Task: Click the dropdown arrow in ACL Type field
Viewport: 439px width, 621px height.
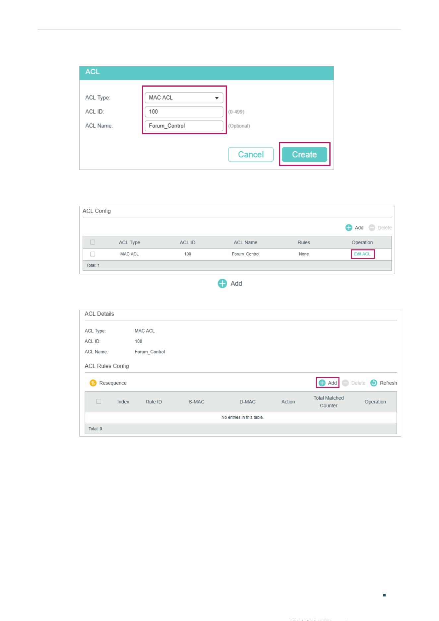Action: [x=217, y=98]
